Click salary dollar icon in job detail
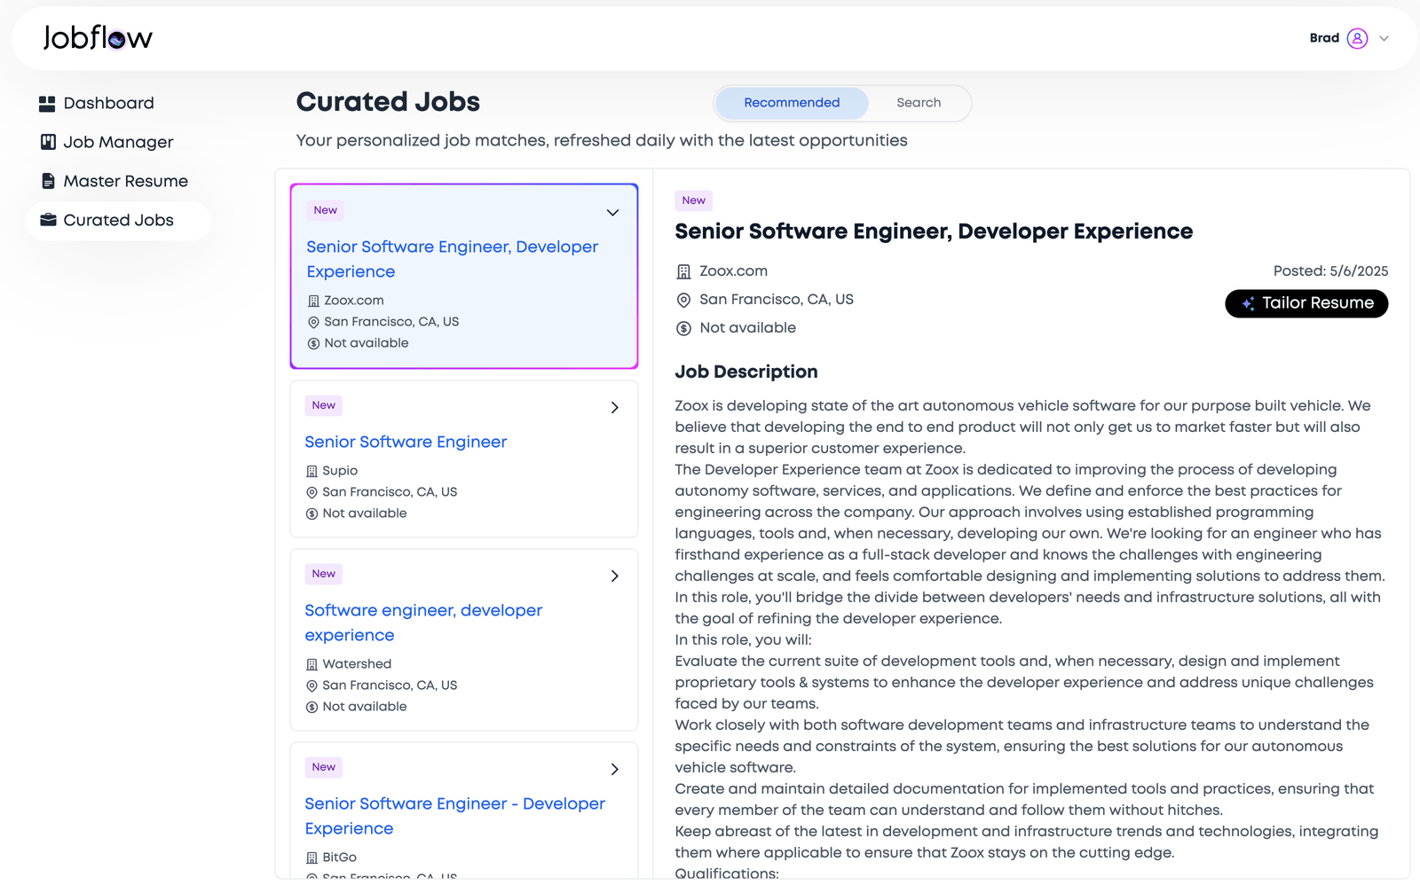The image size is (1420, 885). tap(683, 328)
